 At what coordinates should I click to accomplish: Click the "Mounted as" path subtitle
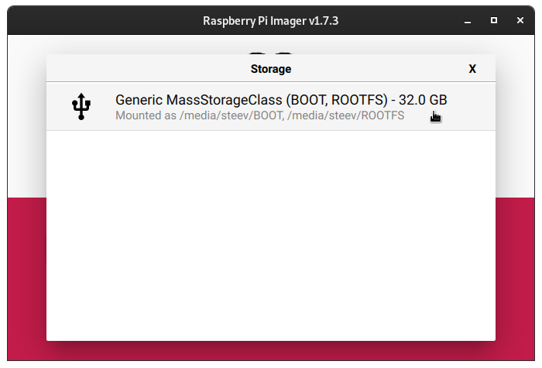[259, 115]
